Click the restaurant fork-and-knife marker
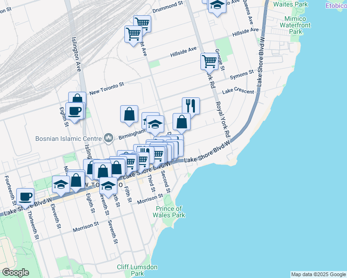Viewport: 347px width, 278px height. point(191,106)
